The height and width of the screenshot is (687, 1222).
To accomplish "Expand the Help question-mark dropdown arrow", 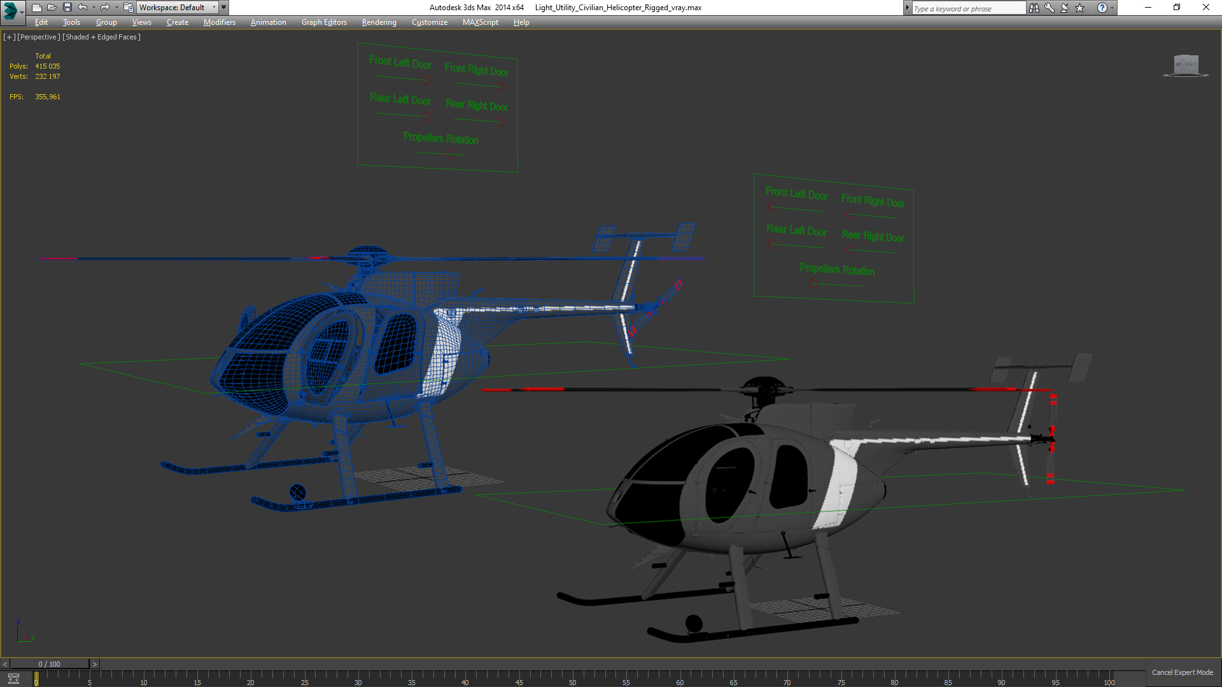I will tap(1112, 8).
